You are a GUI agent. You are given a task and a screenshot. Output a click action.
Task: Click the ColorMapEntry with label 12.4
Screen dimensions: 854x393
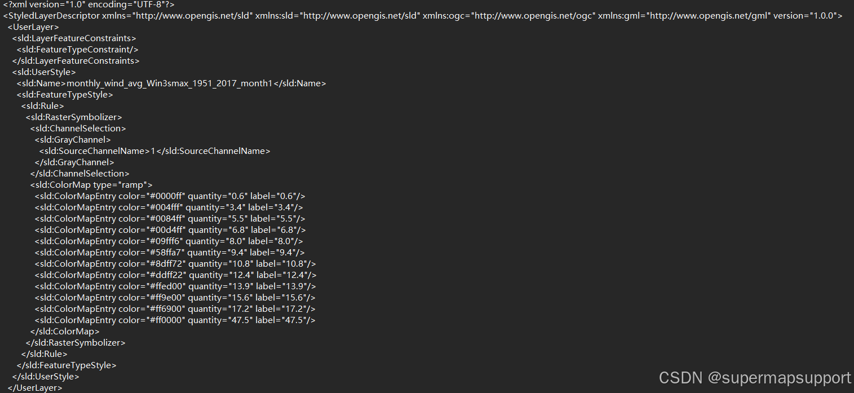(175, 275)
